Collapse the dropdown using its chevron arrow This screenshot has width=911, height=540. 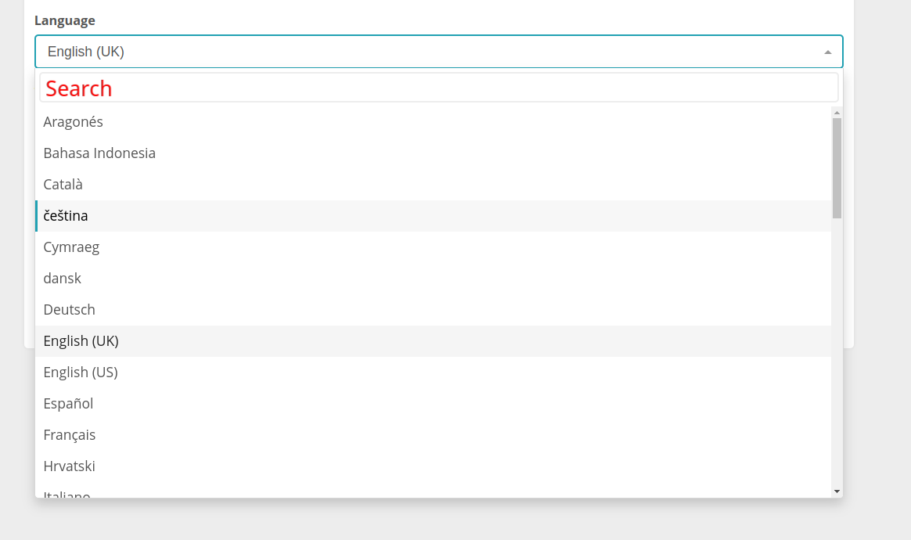(827, 52)
